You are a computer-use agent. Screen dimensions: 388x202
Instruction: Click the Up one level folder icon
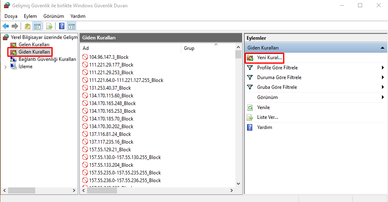click(x=27, y=26)
